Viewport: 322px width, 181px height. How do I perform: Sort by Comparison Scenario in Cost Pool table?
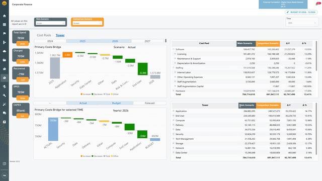pos(268,44)
